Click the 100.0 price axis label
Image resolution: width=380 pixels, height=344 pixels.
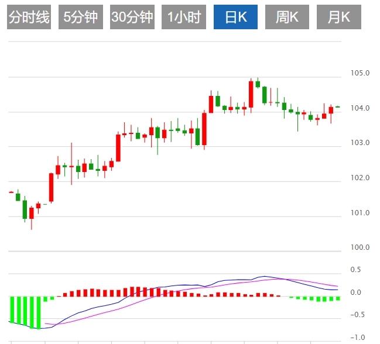(x=360, y=247)
